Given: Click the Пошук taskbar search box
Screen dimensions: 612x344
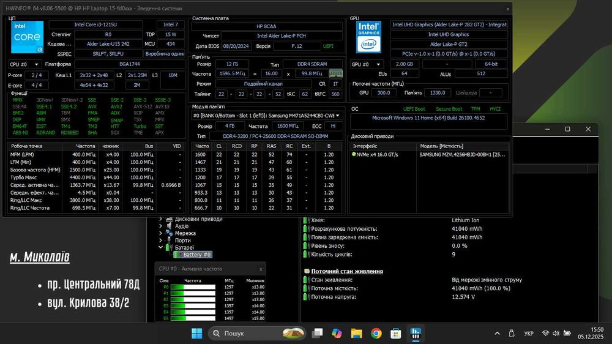Looking at the screenshot, I should 257,334.
